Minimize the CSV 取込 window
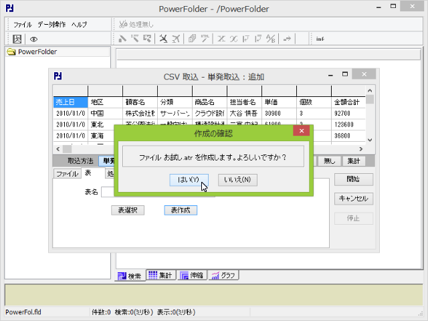 click(x=330, y=75)
